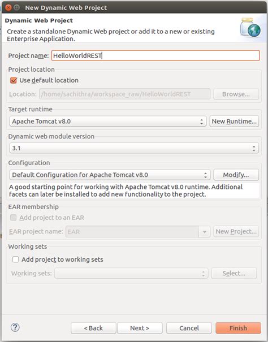Click the Project name text field

[x=155, y=55]
